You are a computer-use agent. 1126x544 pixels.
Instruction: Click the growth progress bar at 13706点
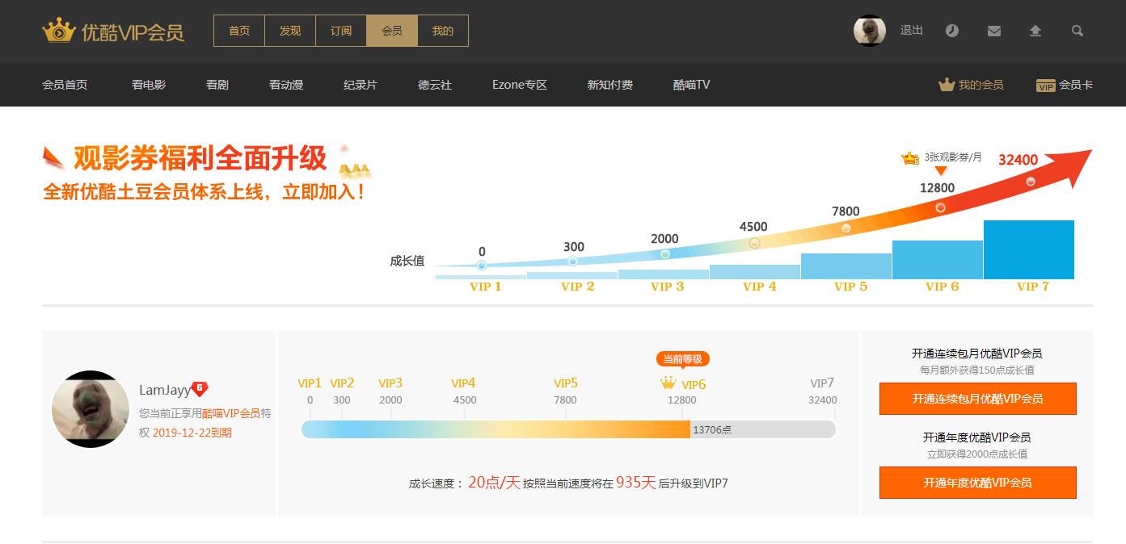pyautogui.click(x=567, y=429)
